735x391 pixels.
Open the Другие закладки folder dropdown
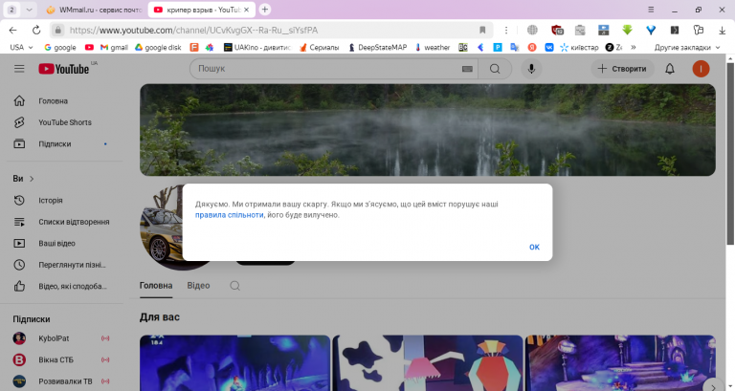click(x=687, y=47)
